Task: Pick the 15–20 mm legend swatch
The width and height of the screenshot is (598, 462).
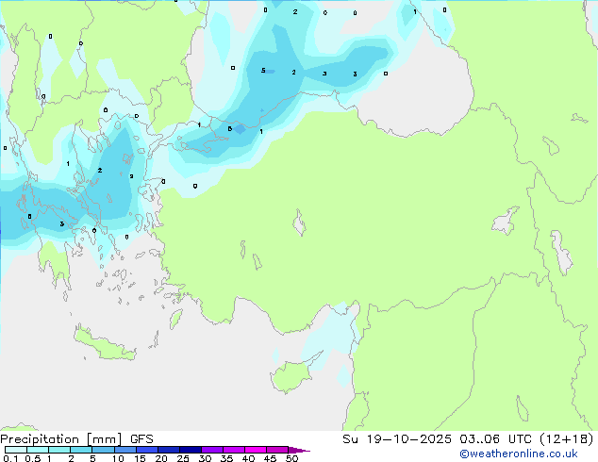Action: point(147,450)
